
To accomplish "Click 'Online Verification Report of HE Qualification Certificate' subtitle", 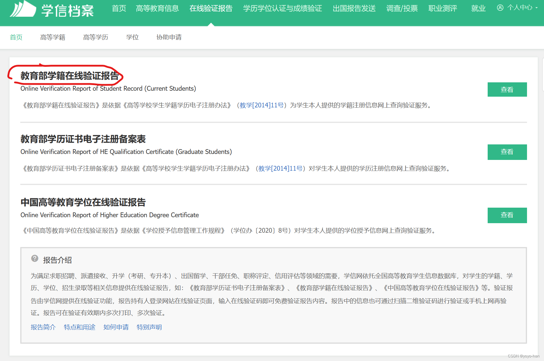I will (x=126, y=152).
